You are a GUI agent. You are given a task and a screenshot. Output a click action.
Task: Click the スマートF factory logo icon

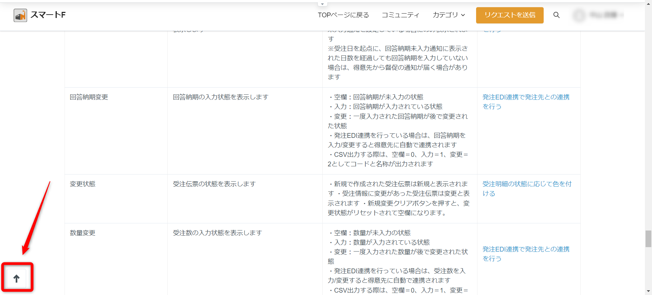20,15
